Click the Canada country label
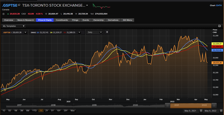This screenshot has height=115, width=224. click(x=6, y=10)
